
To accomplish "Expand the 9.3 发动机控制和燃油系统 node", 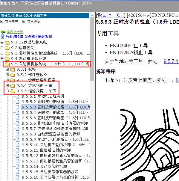I will [x=2, y=53].
